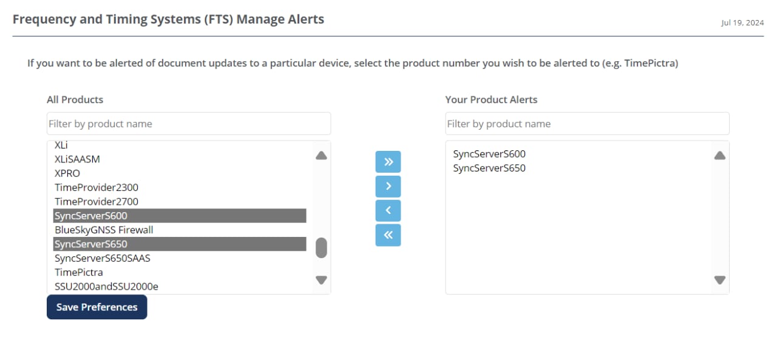Viewport: 777px width, 343px height.
Task: Select BlueSkyGNSS Firewall in the product list
Action: pos(104,230)
